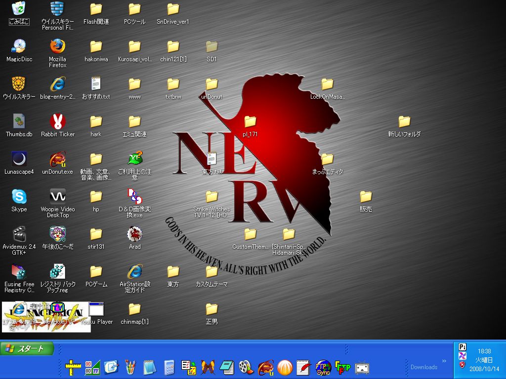Launch Avidemux 2.4 GTK+ icon
The width and height of the screenshot is (506, 379).
[x=19, y=234]
